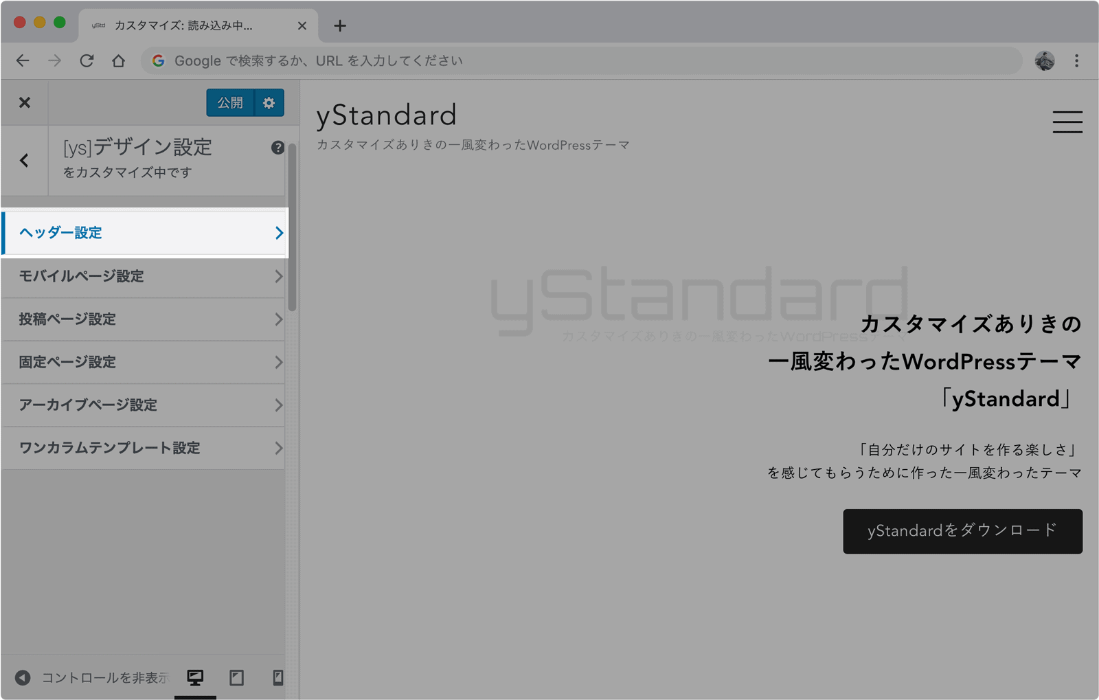The image size is (1099, 700).
Task: Close the customizer with X icon
Action: (x=25, y=103)
